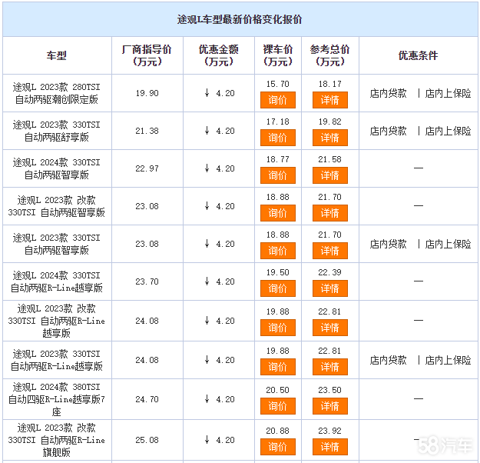Click guide price 22.97
Image resolution: width=480 pixels, height=463 pixels.
point(147,168)
